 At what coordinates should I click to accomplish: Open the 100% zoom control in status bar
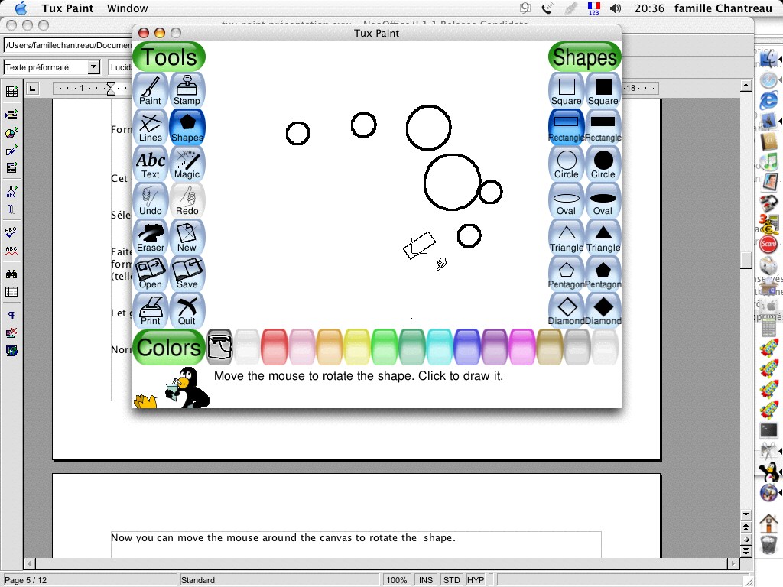click(x=396, y=580)
